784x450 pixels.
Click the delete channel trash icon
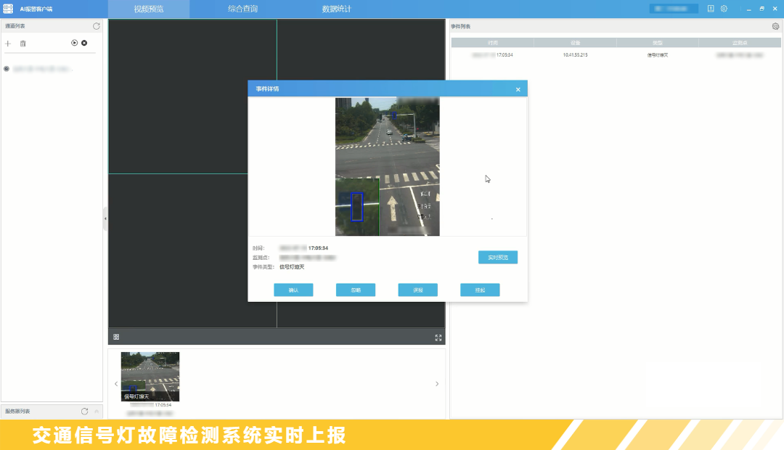(x=23, y=44)
